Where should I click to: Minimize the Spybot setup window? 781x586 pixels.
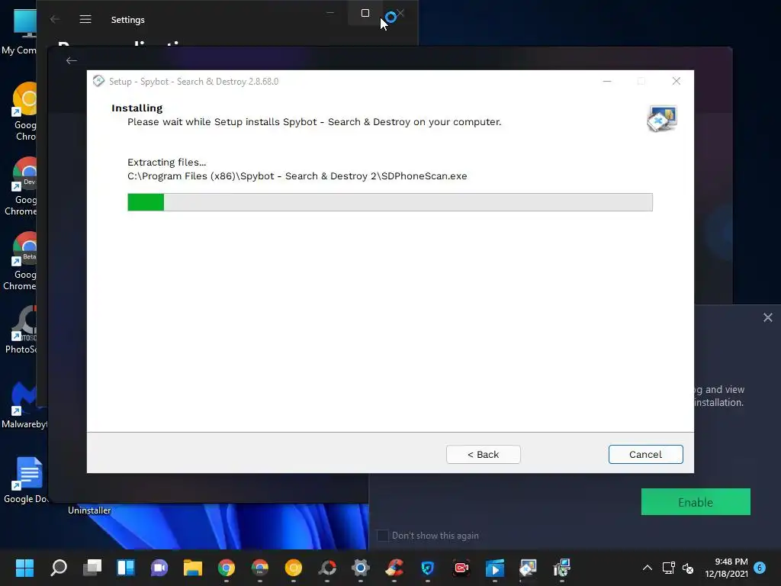606,81
